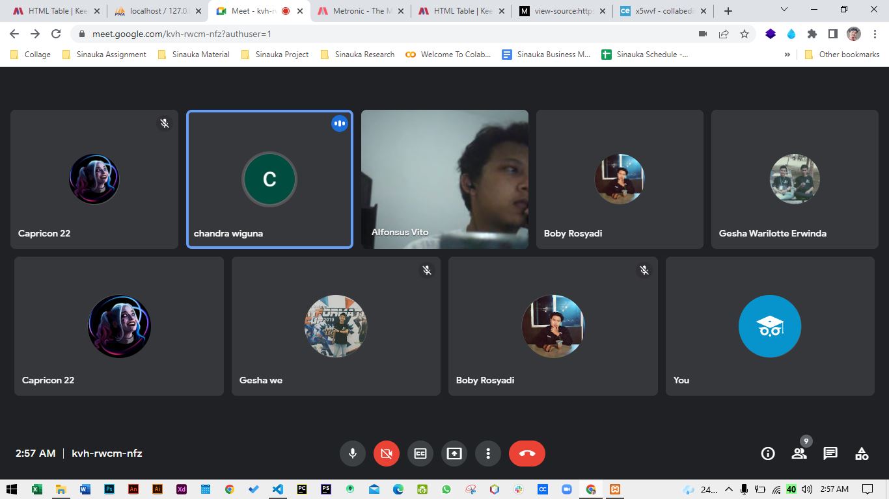Switch to the Metronic tab
Image resolution: width=889 pixels, height=499 pixels.
click(x=361, y=11)
